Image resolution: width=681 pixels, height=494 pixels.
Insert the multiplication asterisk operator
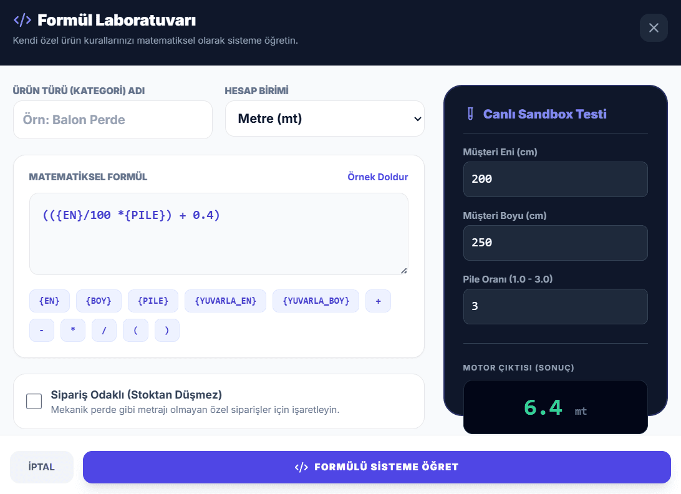73,330
